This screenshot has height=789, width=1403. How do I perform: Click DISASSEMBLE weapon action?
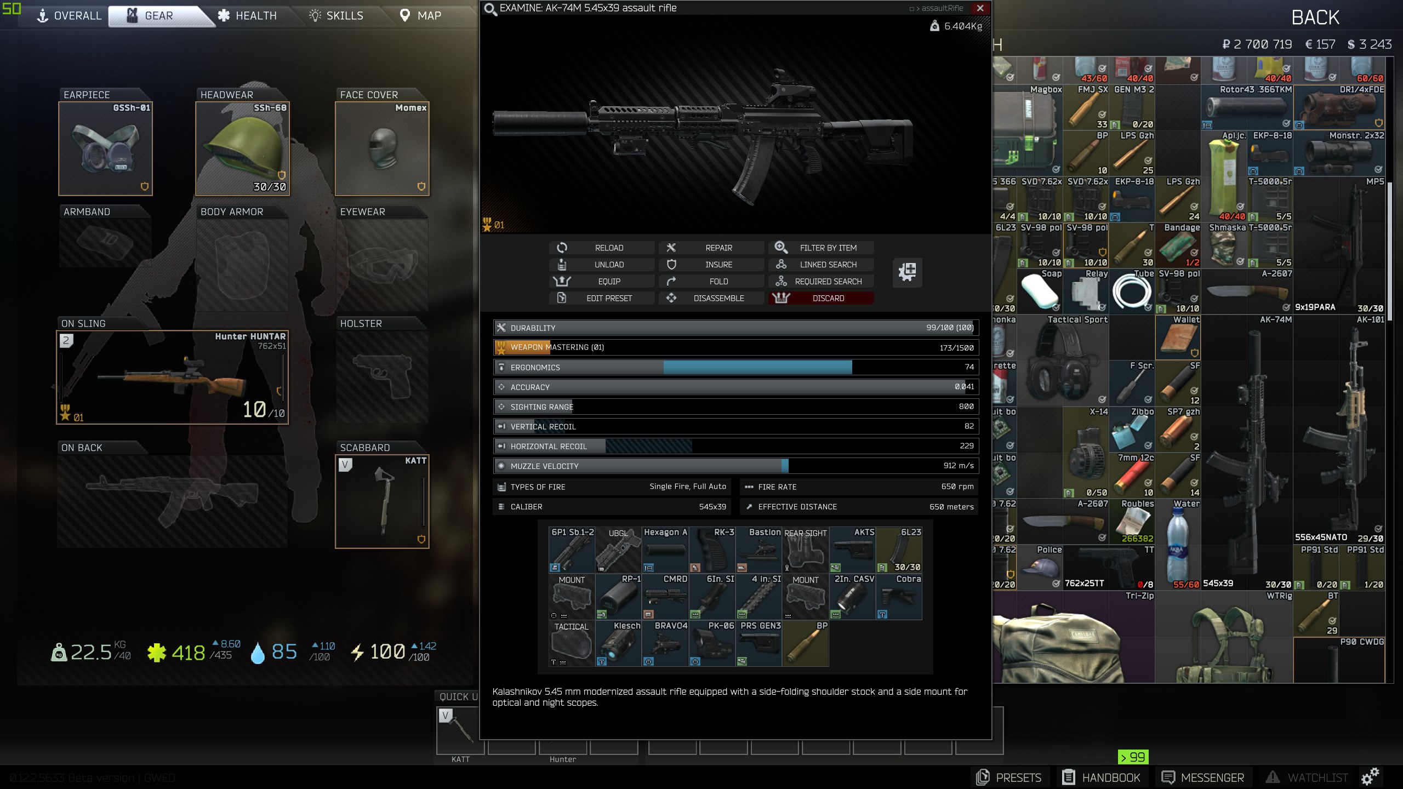[711, 298]
